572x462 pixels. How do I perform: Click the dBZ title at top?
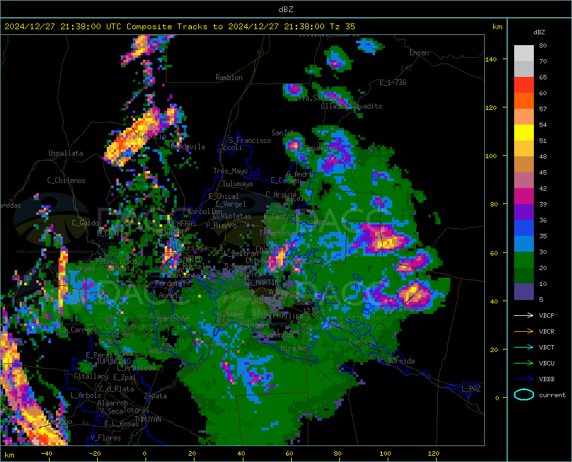pyautogui.click(x=285, y=10)
